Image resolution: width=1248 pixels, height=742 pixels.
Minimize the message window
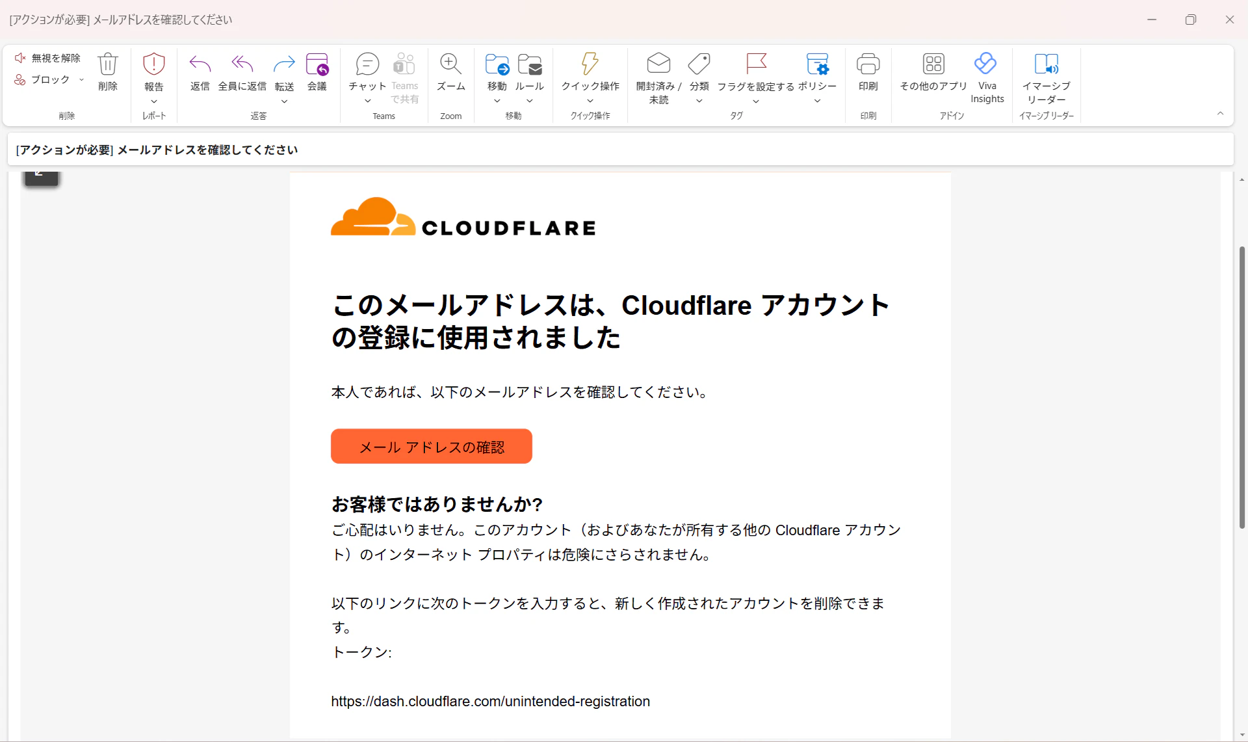click(x=1152, y=20)
